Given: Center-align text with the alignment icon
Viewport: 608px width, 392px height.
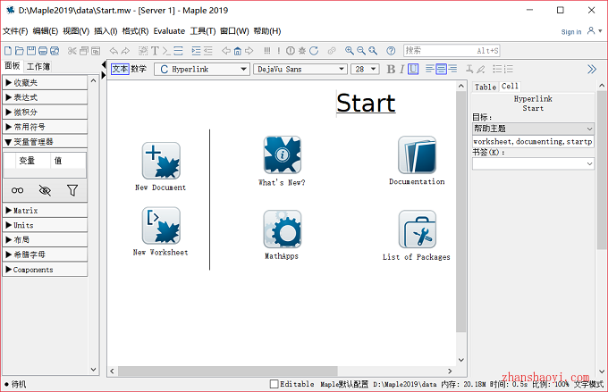Looking at the screenshot, I should pos(442,70).
